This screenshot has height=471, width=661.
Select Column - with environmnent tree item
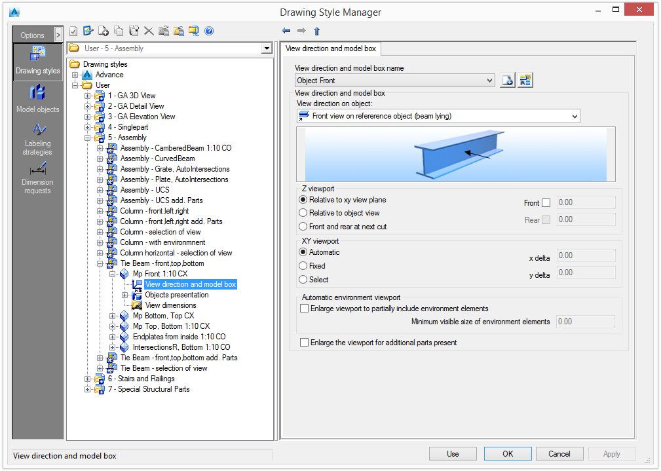[x=162, y=242]
